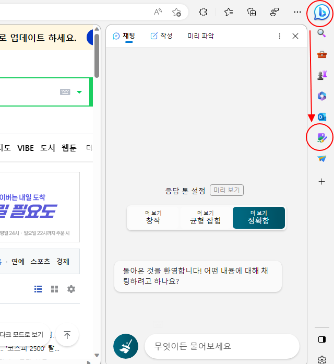Switch to the 작성 tab
The width and height of the screenshot is (334, 364).
click(x=161, y=36)
